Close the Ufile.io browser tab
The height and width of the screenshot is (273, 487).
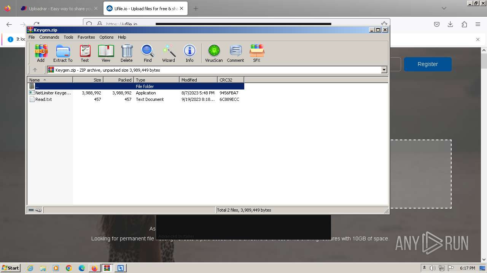coord(181,8)
